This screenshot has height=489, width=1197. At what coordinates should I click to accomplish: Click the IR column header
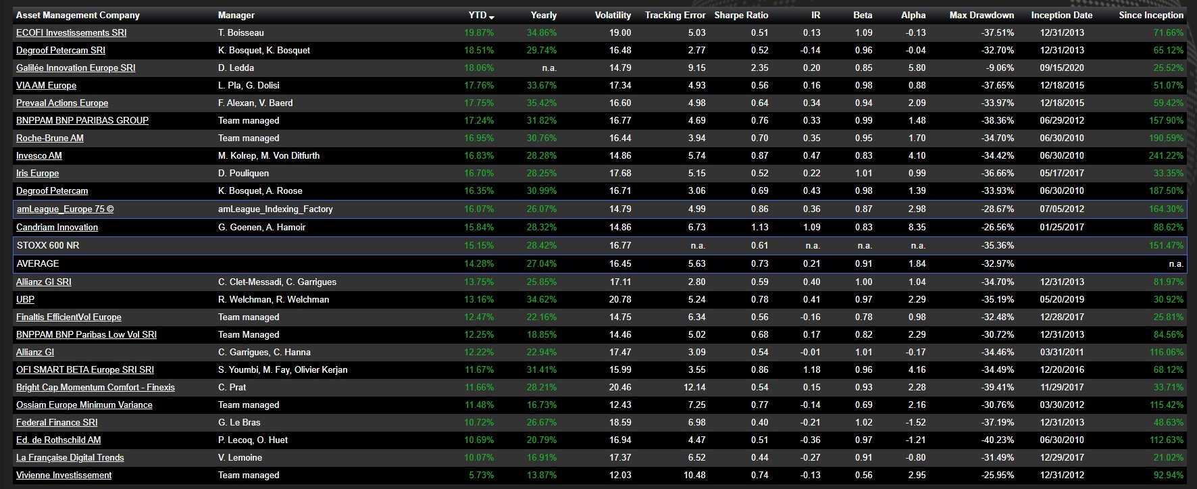tap(816, 15)
